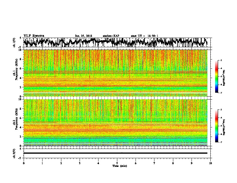
Task: Click the "-4" tick on ch.2 color bar
Action: pyautogui.click(x=221, y=118)
